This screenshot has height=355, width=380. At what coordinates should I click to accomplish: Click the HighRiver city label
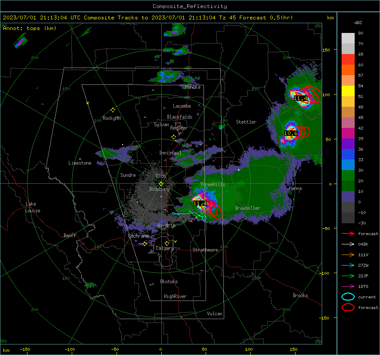175,296
